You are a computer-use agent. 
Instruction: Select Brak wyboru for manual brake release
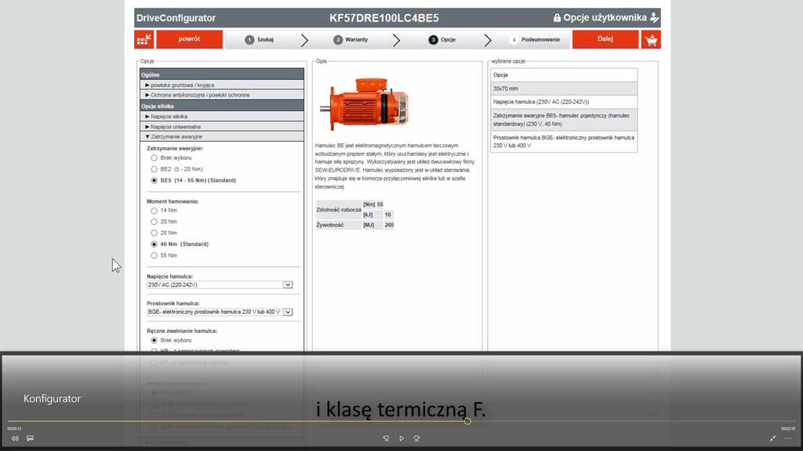(x=154, y=341)
